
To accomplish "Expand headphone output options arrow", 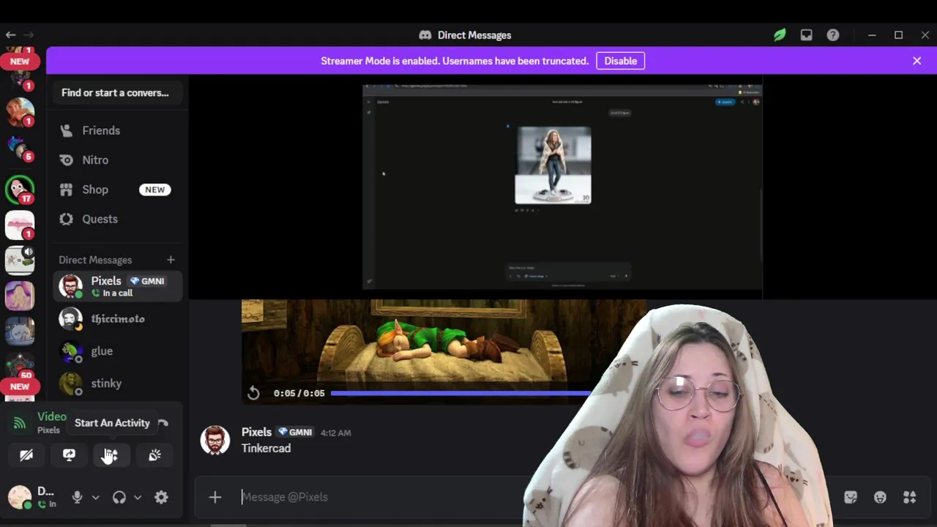I will coord(138,497).
